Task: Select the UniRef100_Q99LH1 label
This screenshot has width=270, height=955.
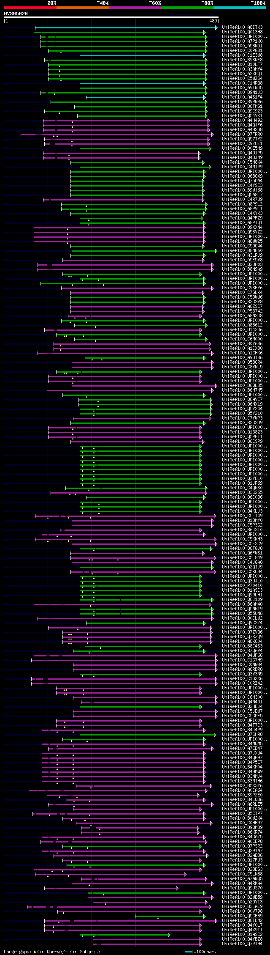Action: pyautogui.click(x=242, y=595)
